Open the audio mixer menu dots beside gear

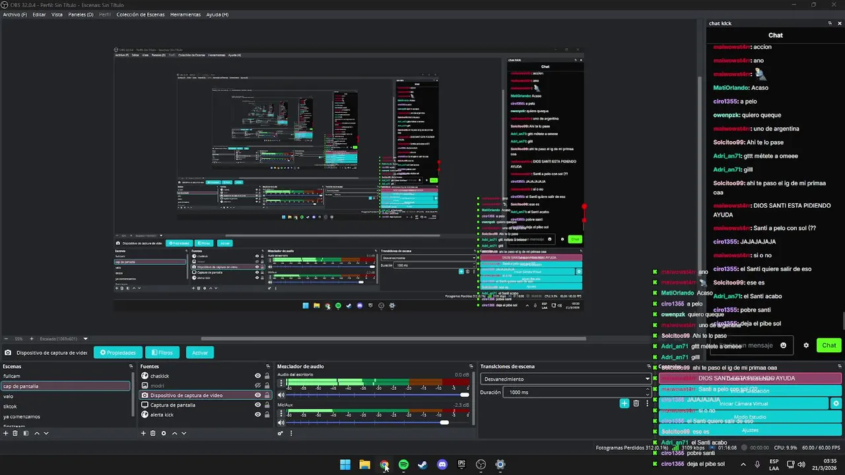tap(291, 433)
